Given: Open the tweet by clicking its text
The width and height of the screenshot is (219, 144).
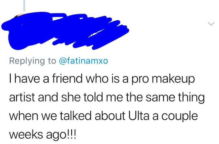Looking at the screenshot, I should (107, 107).
